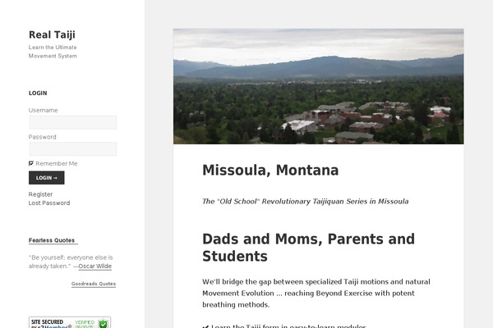Toggle the Remember Me checkbox
This screenshot has height=328, width=493.
(x=31, y=163)
